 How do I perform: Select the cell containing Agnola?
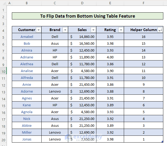(x=27, y=112)
